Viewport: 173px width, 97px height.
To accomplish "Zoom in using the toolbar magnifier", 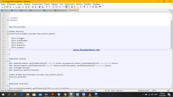I will point(46,7).
